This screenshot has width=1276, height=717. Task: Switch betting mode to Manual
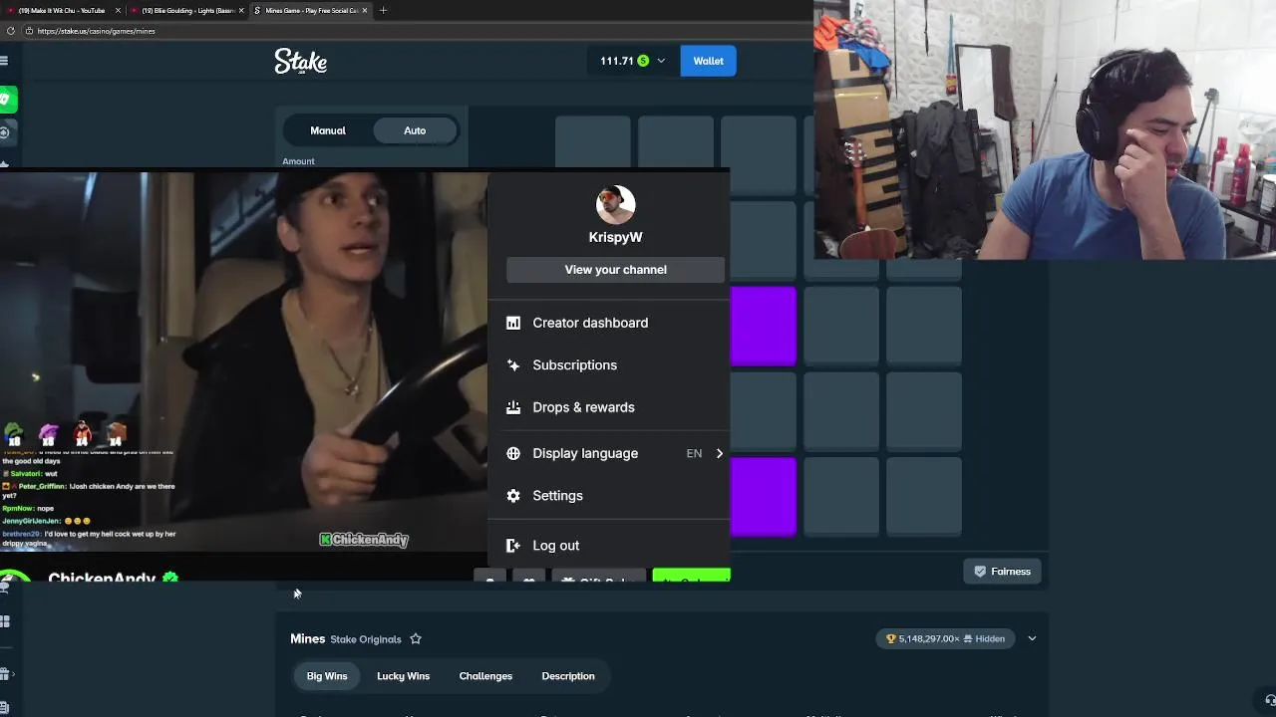click(328, 130)
